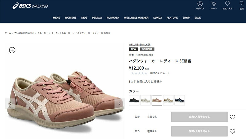
Task: Open the WOMENS menu
Action: point(71,18)
